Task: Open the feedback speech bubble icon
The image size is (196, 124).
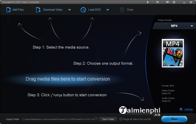Action: click(x=167, y=2)
